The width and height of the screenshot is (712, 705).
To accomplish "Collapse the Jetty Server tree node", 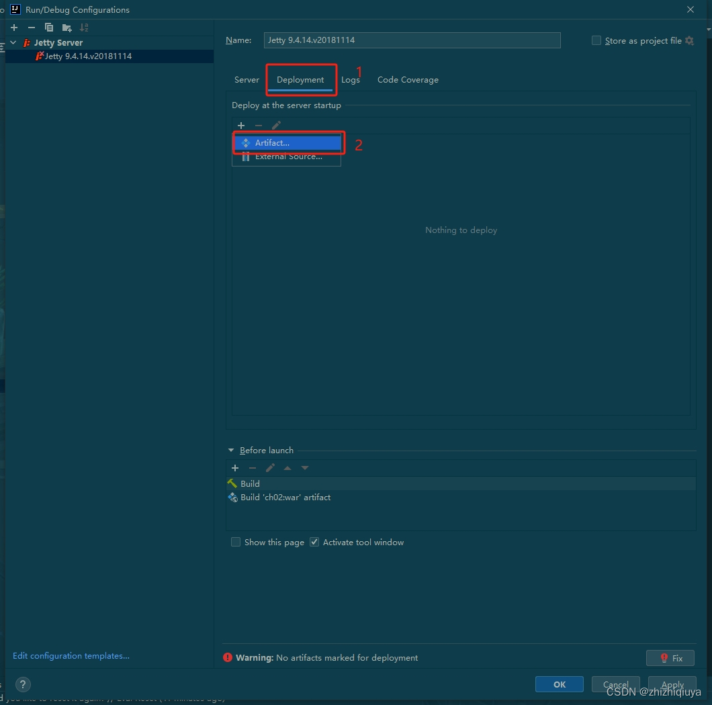I will click(x=12, y=42).
